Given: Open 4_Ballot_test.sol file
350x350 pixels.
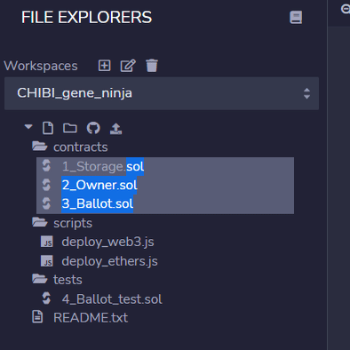Looking at the screenshot, I should tap(112, 299).
